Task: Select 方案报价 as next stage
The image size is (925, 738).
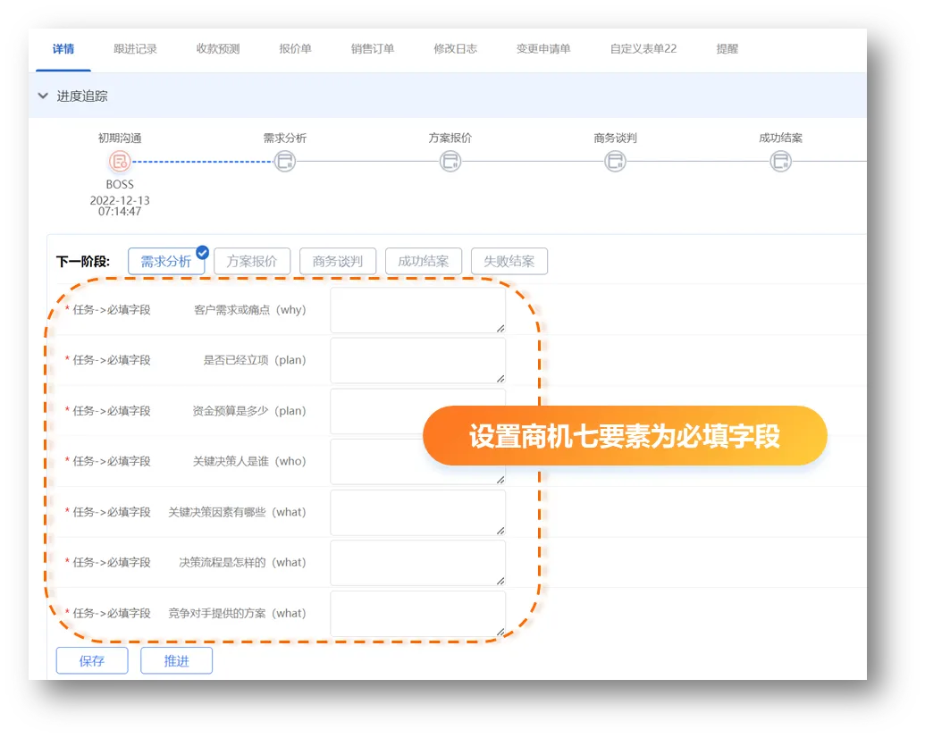Action: [x=252, y=262]
